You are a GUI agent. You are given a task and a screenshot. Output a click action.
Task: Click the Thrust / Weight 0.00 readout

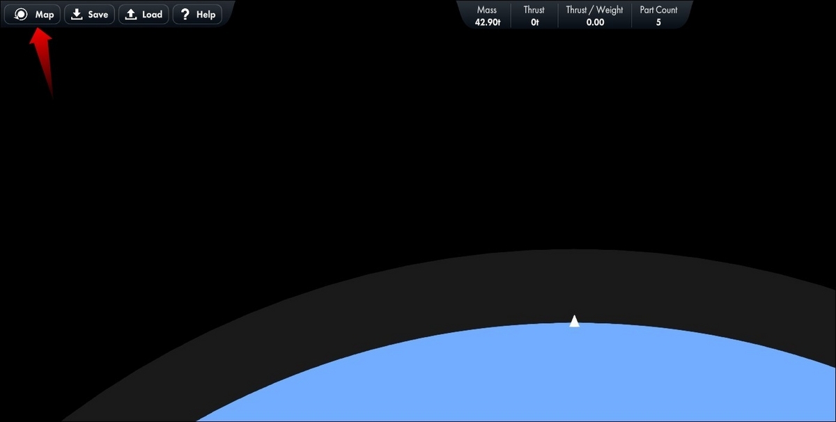[595, 16]
